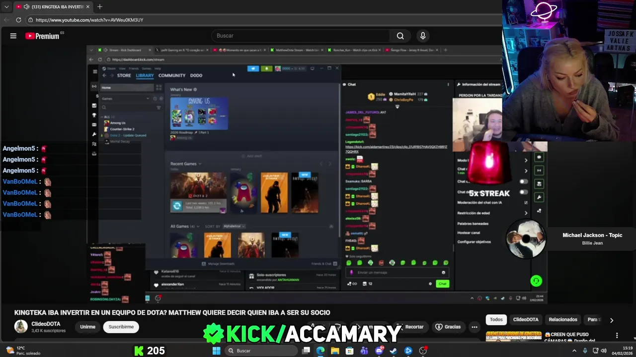The height and width of the screenshot is (357, 636).
Task: Open File Explorer from taskbar
Action: tap(335, 351)
